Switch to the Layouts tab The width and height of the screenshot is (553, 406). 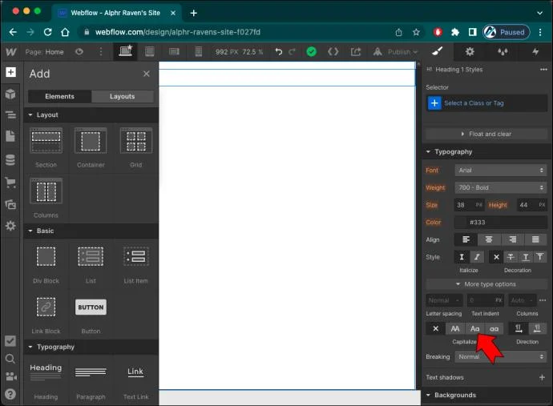pos(123,96)
